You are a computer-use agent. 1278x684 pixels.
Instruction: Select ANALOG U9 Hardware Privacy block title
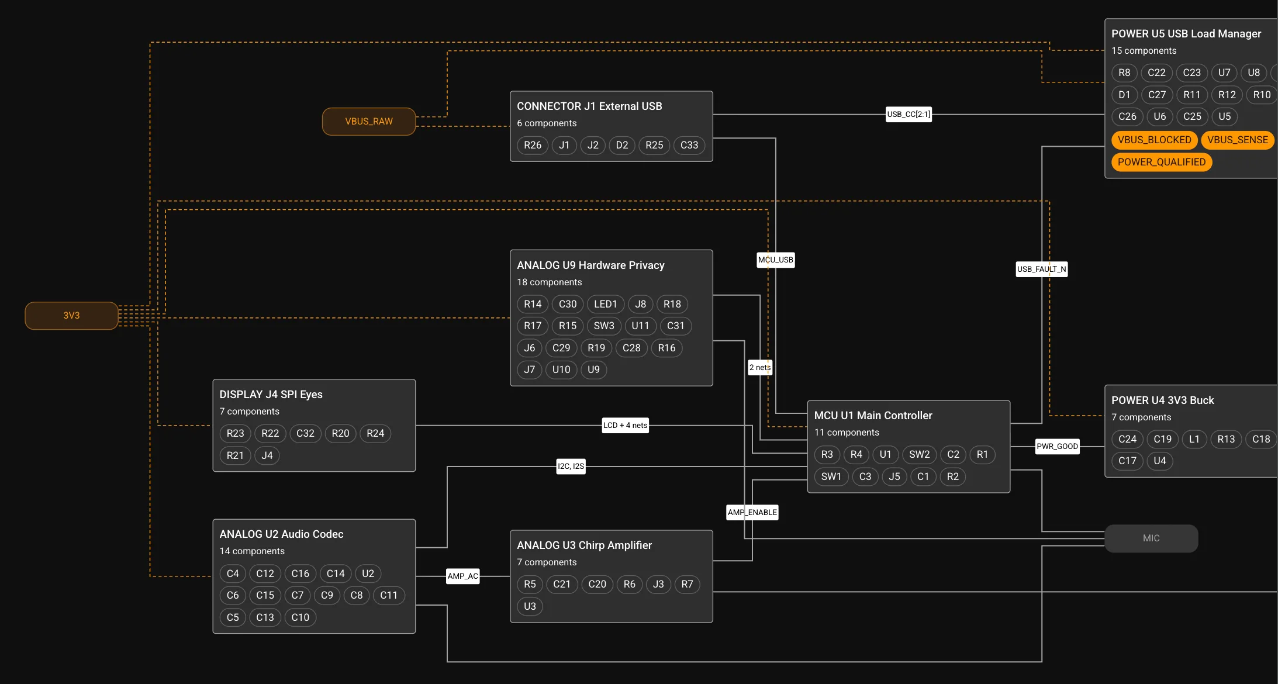click(590, 265)
